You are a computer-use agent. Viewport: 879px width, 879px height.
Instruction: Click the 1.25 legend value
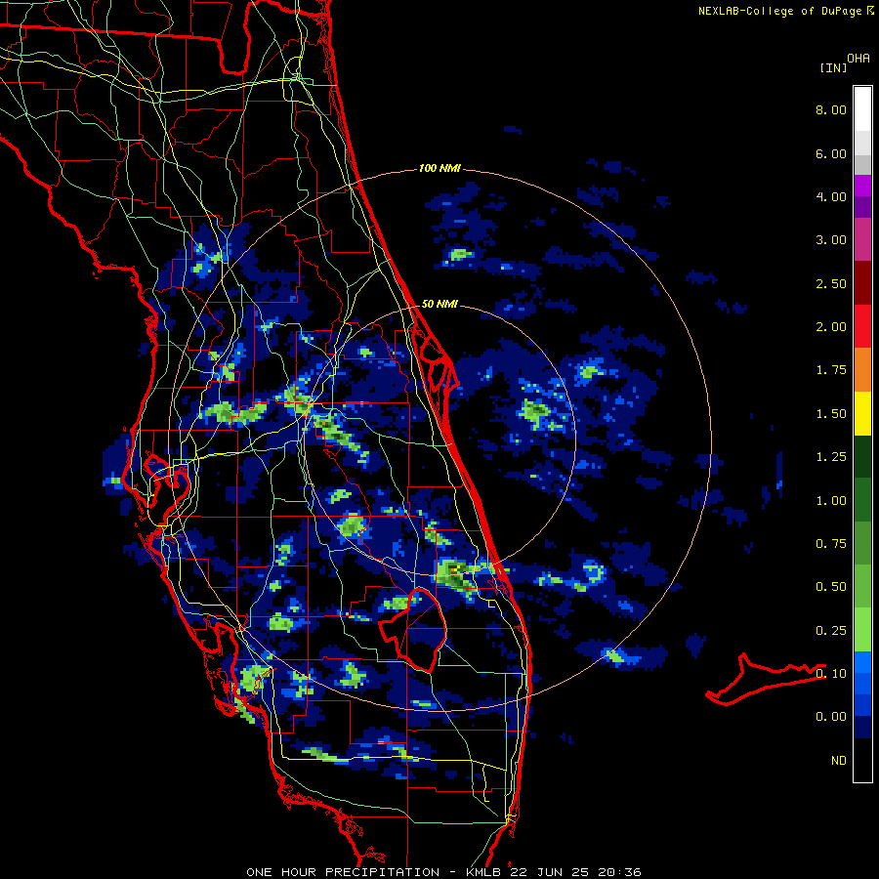(831, 457)
